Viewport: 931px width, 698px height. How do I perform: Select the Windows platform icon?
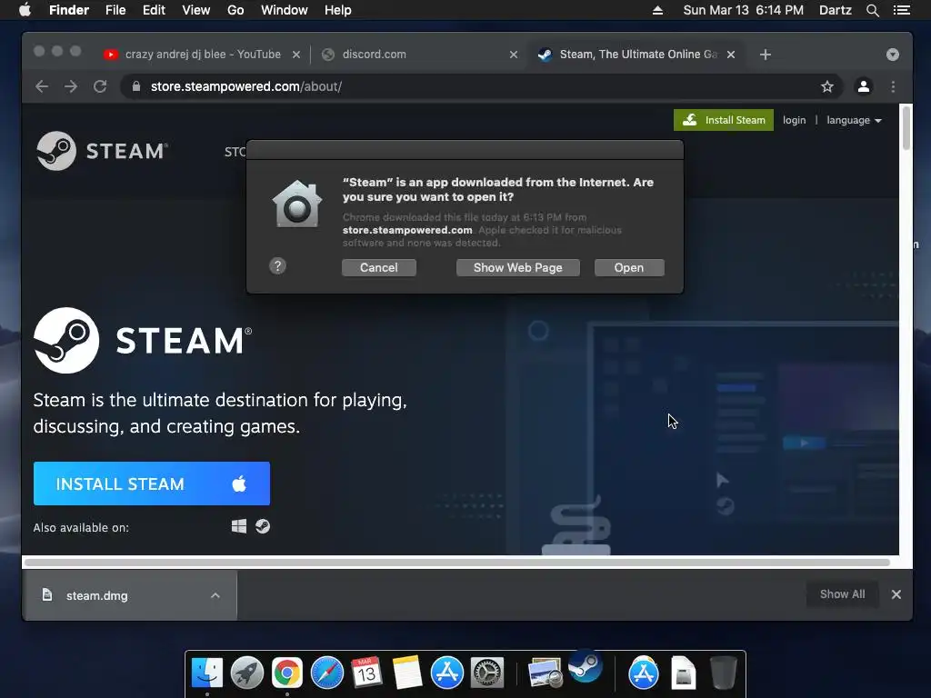pyautogui.click(x=239, y=526)
